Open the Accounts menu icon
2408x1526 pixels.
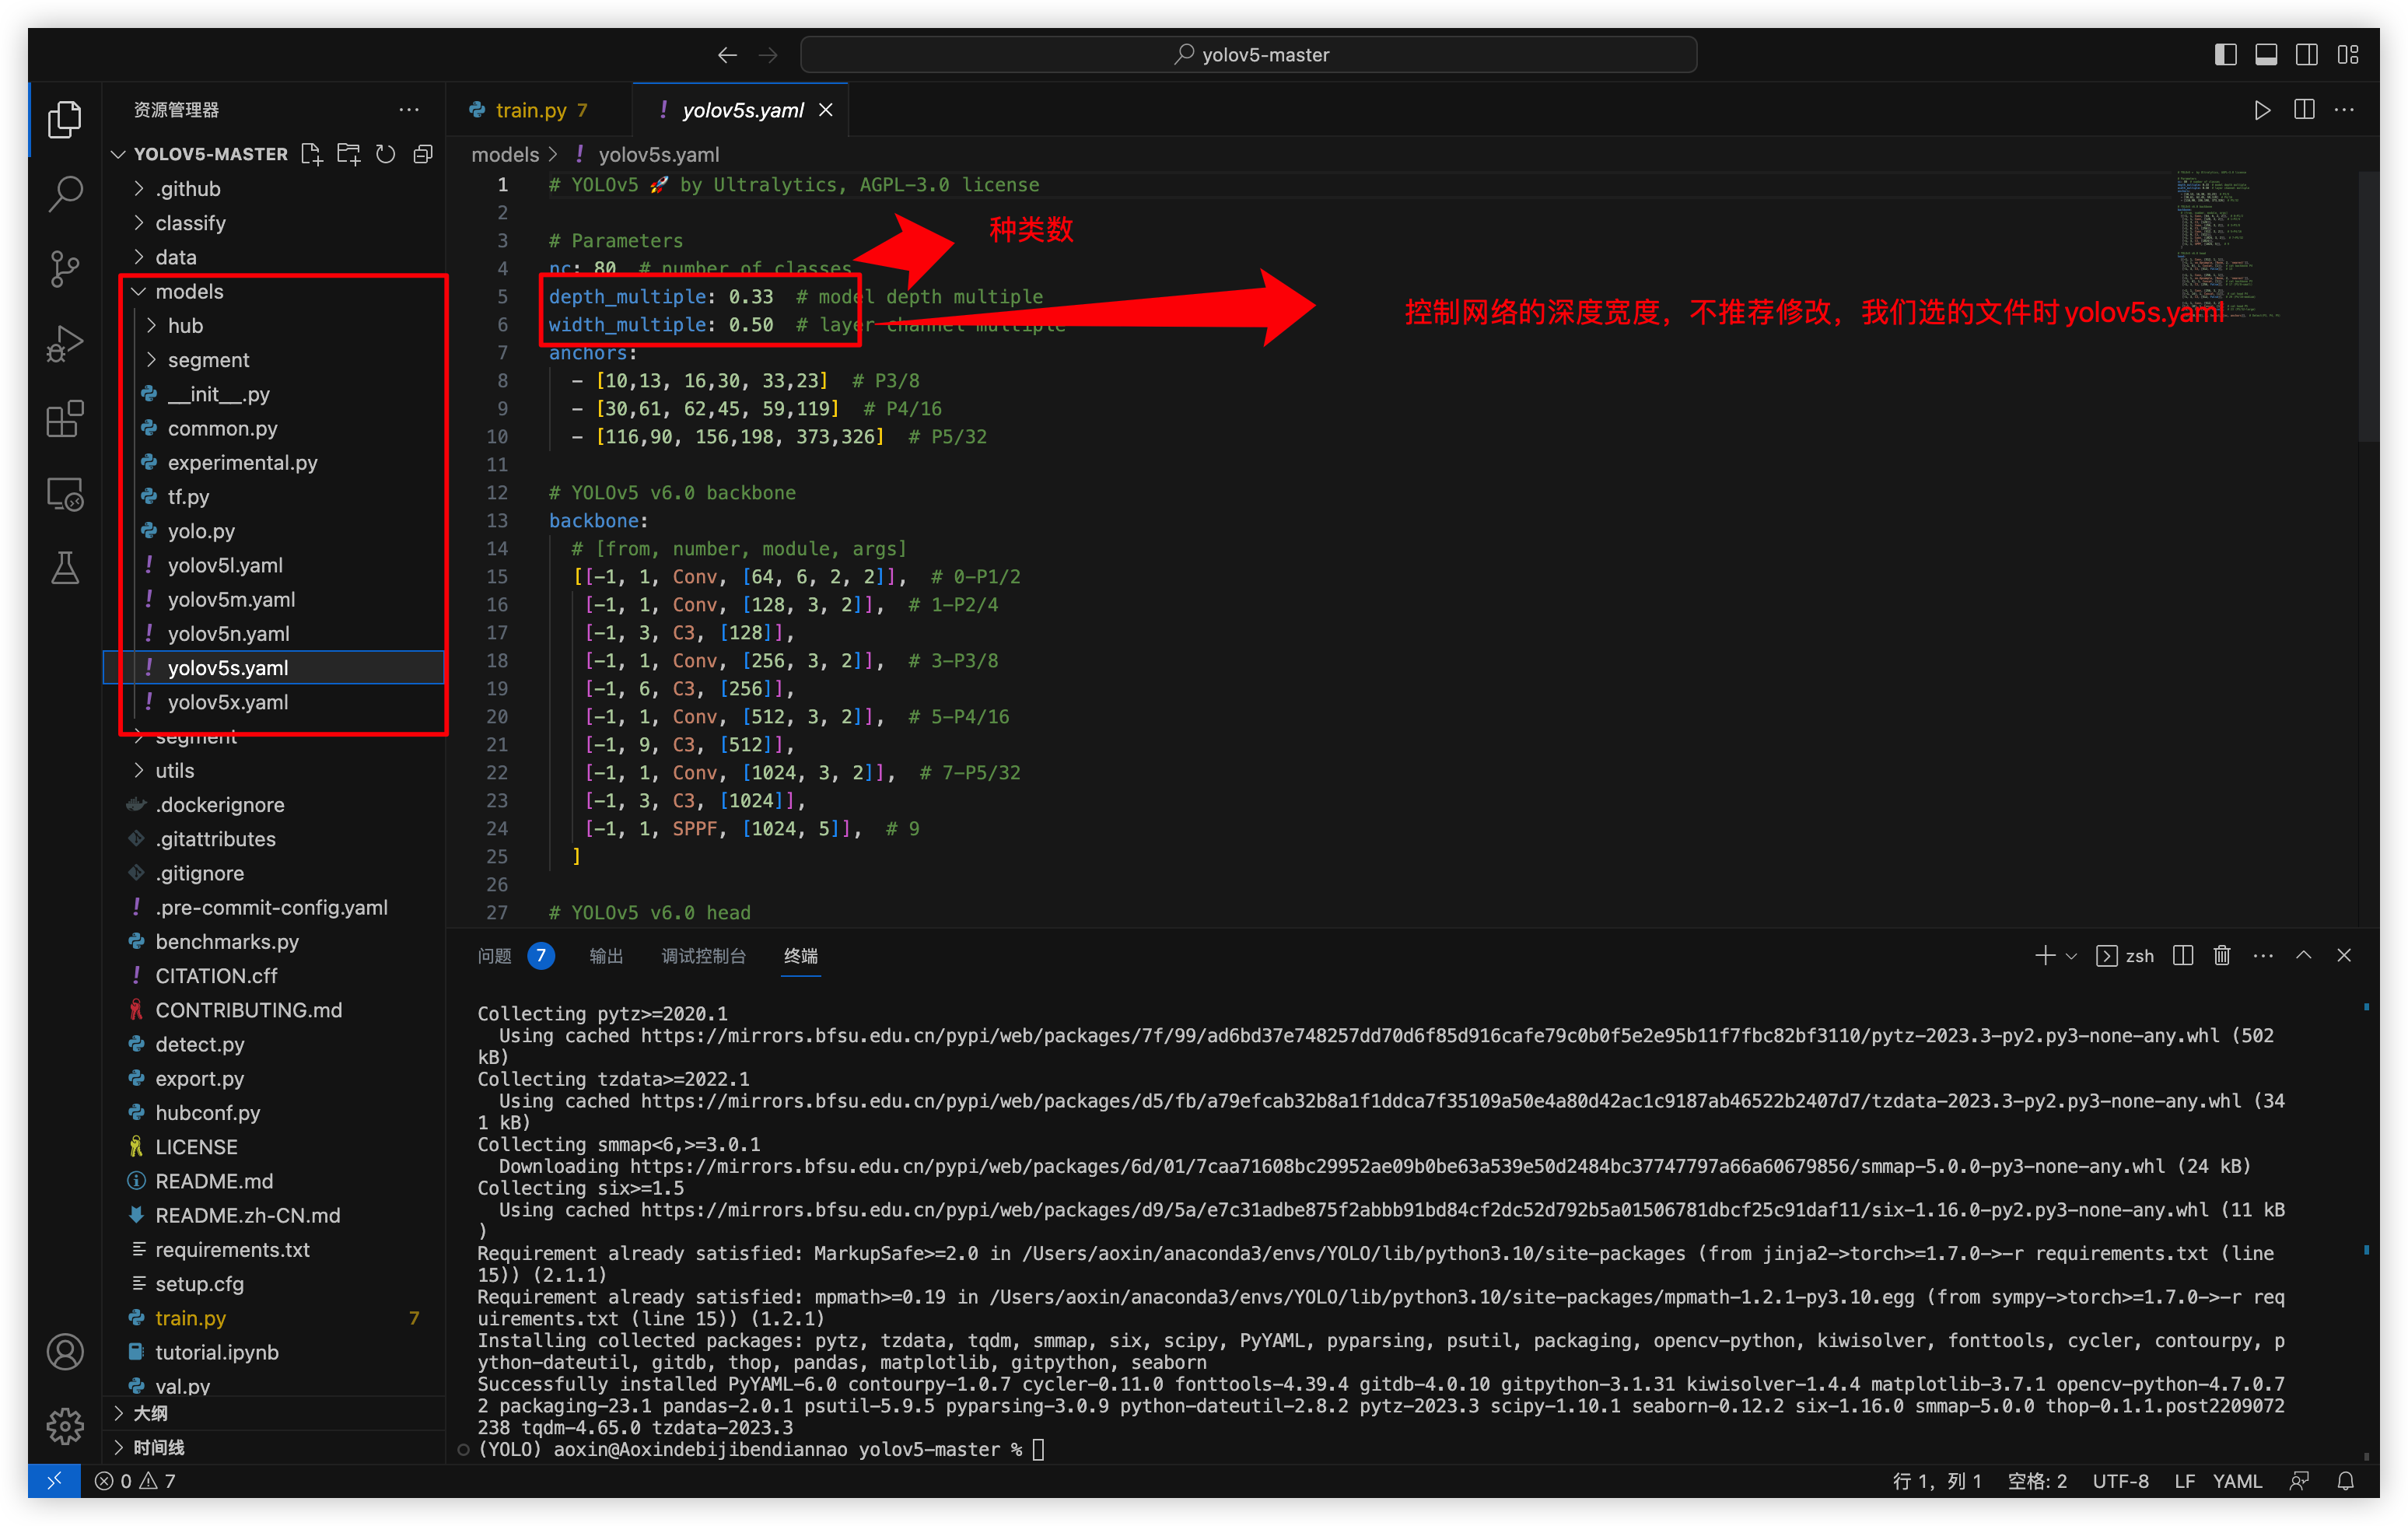65,1352
